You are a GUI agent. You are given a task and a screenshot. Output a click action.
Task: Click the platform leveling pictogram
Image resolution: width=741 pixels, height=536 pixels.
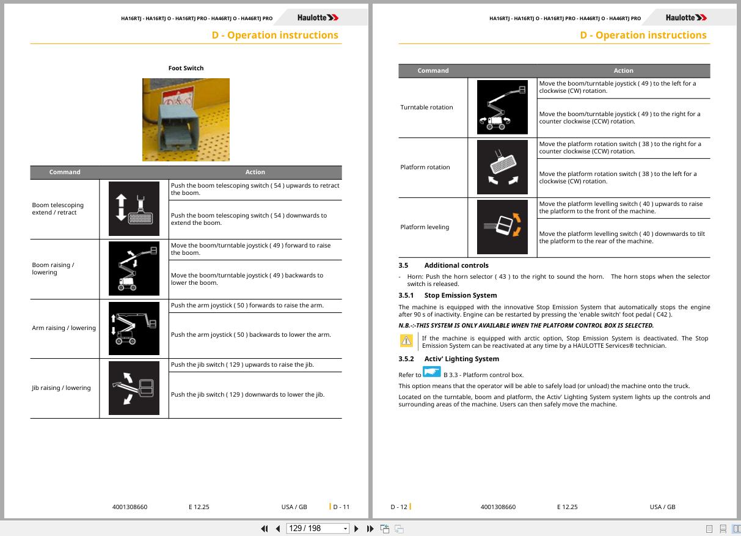(502, 227)
